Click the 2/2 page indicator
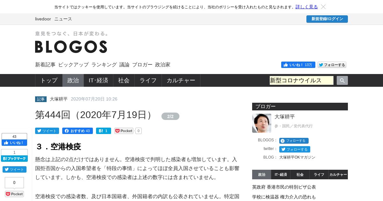This screenshot has width=383, height=201. 170,116
